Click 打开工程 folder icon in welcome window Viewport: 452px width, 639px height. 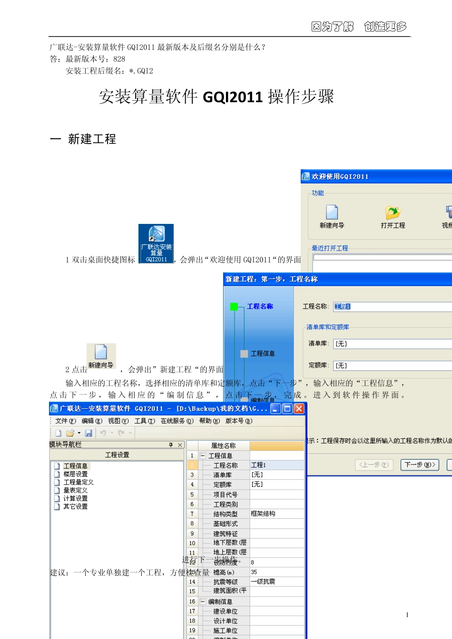[x=393, y=212]
